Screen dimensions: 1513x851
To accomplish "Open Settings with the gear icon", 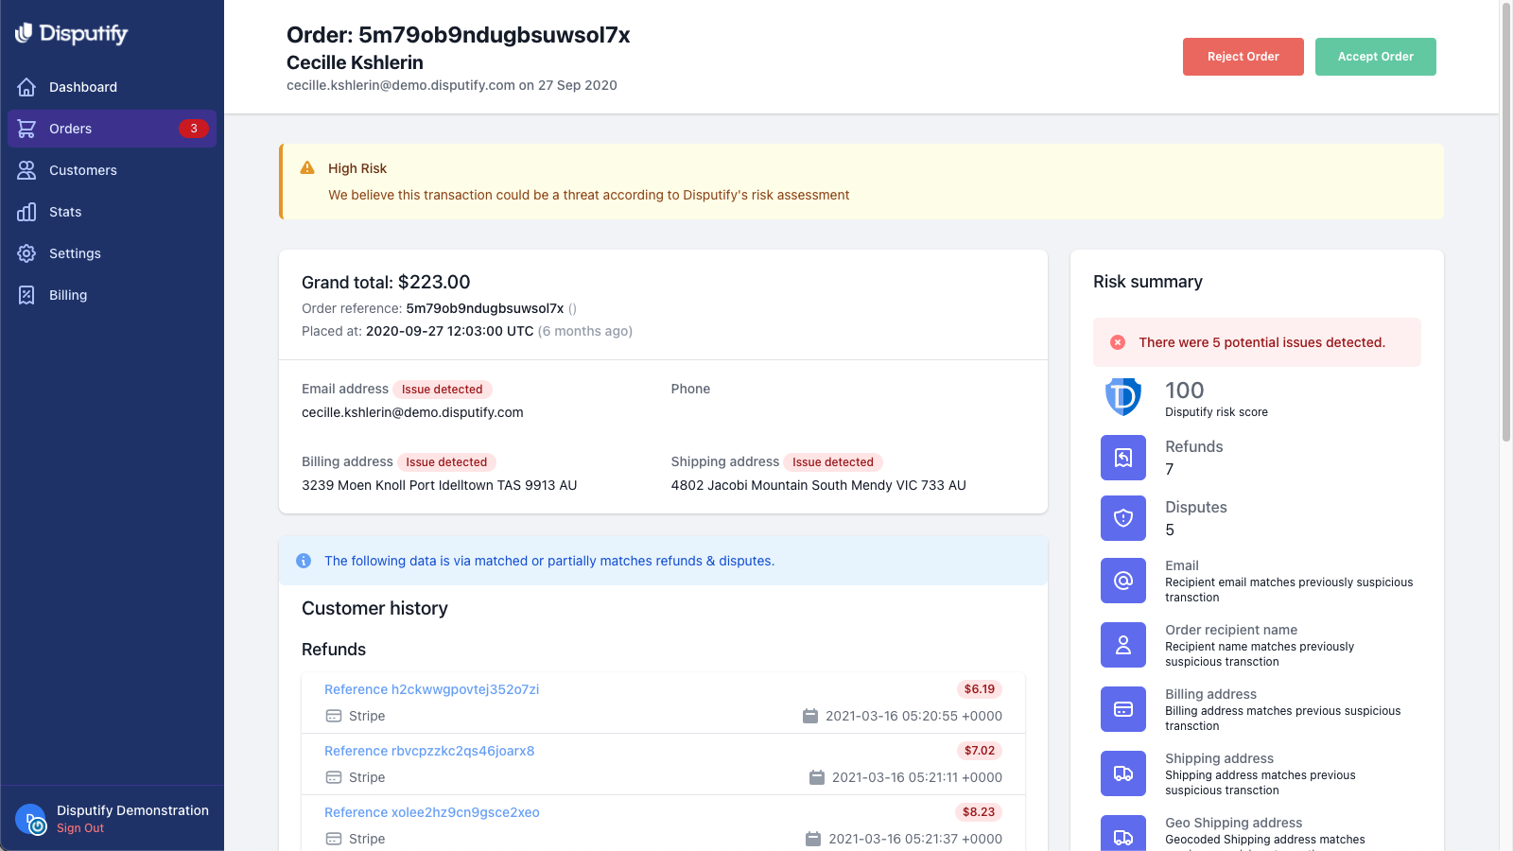I will (26, 253).
